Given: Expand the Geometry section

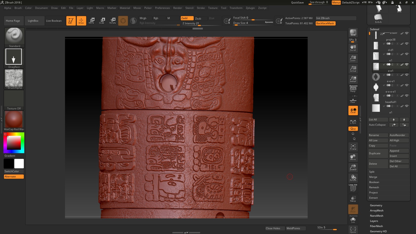Looking at the screenshot, I should coord(376,205).
